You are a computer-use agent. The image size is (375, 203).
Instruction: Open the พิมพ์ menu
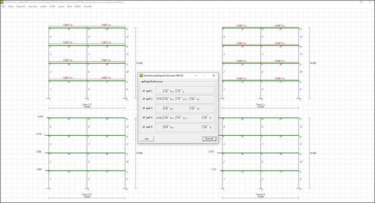[x=69, y=6]
